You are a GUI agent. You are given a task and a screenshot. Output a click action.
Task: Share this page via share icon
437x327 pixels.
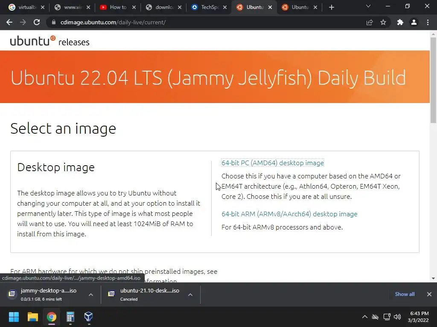click(x=370, y=22)
